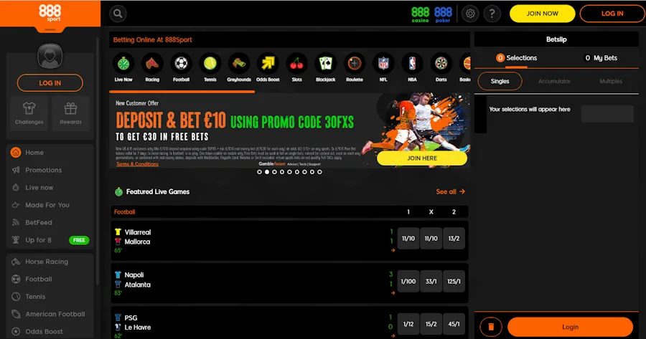Open Terms & Conditions link
The image size is (646, 339).
[x=137, y=164]
